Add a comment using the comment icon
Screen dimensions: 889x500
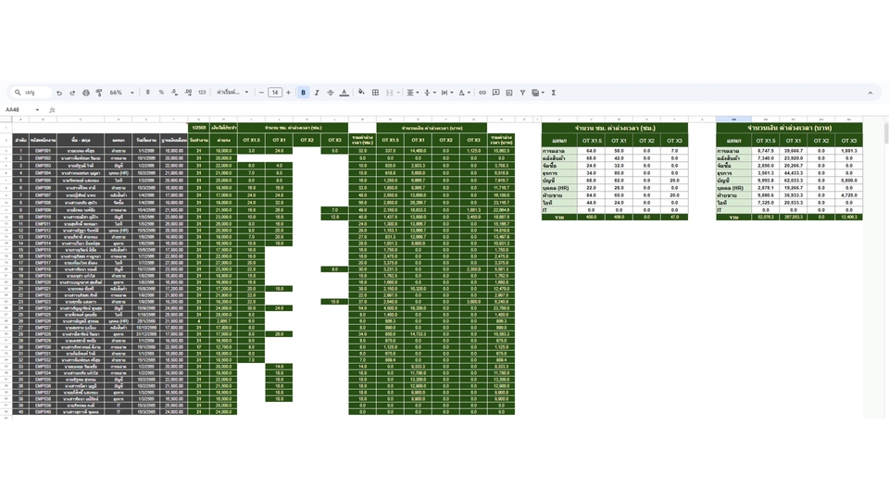(496, 93)
